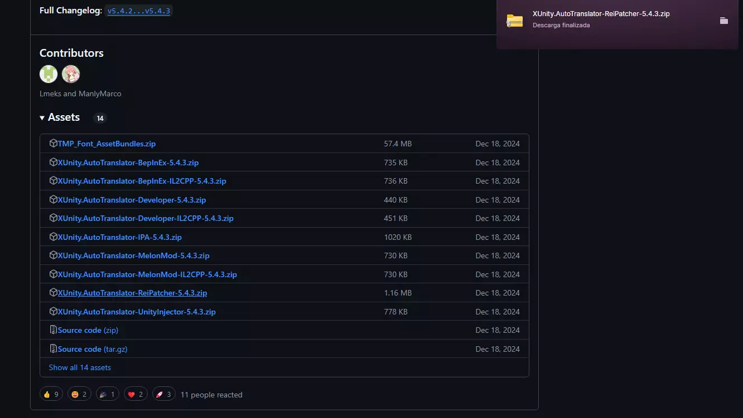Select the 1020 KB size of IPA zip
The width and height of the screenshot is (743, 418).
(398, 237)
